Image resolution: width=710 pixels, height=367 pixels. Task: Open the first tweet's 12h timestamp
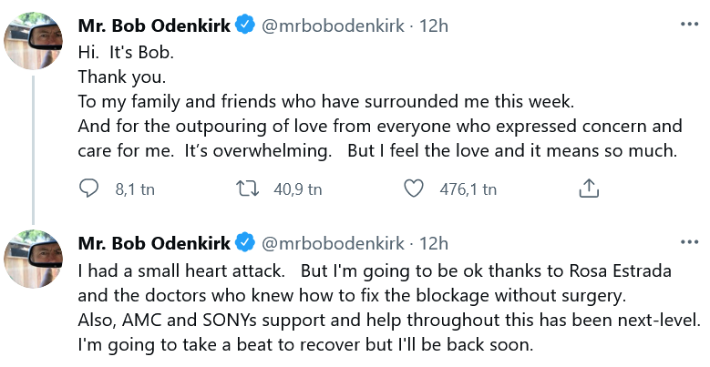(x=434, y=25)
